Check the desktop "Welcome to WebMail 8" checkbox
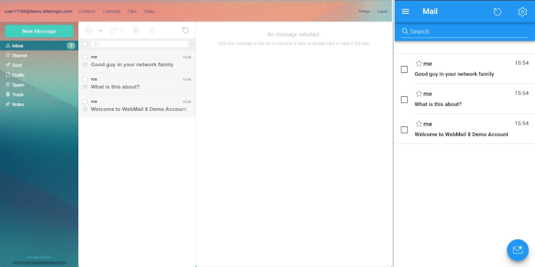Viewport: 535px width, 267px height. click(85, 101)
